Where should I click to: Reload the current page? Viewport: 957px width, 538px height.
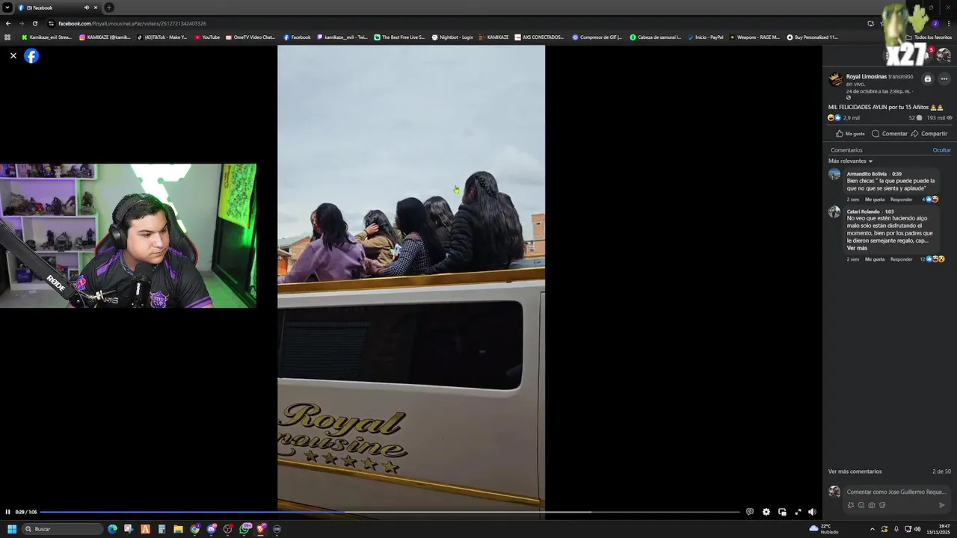coord(34,23)
